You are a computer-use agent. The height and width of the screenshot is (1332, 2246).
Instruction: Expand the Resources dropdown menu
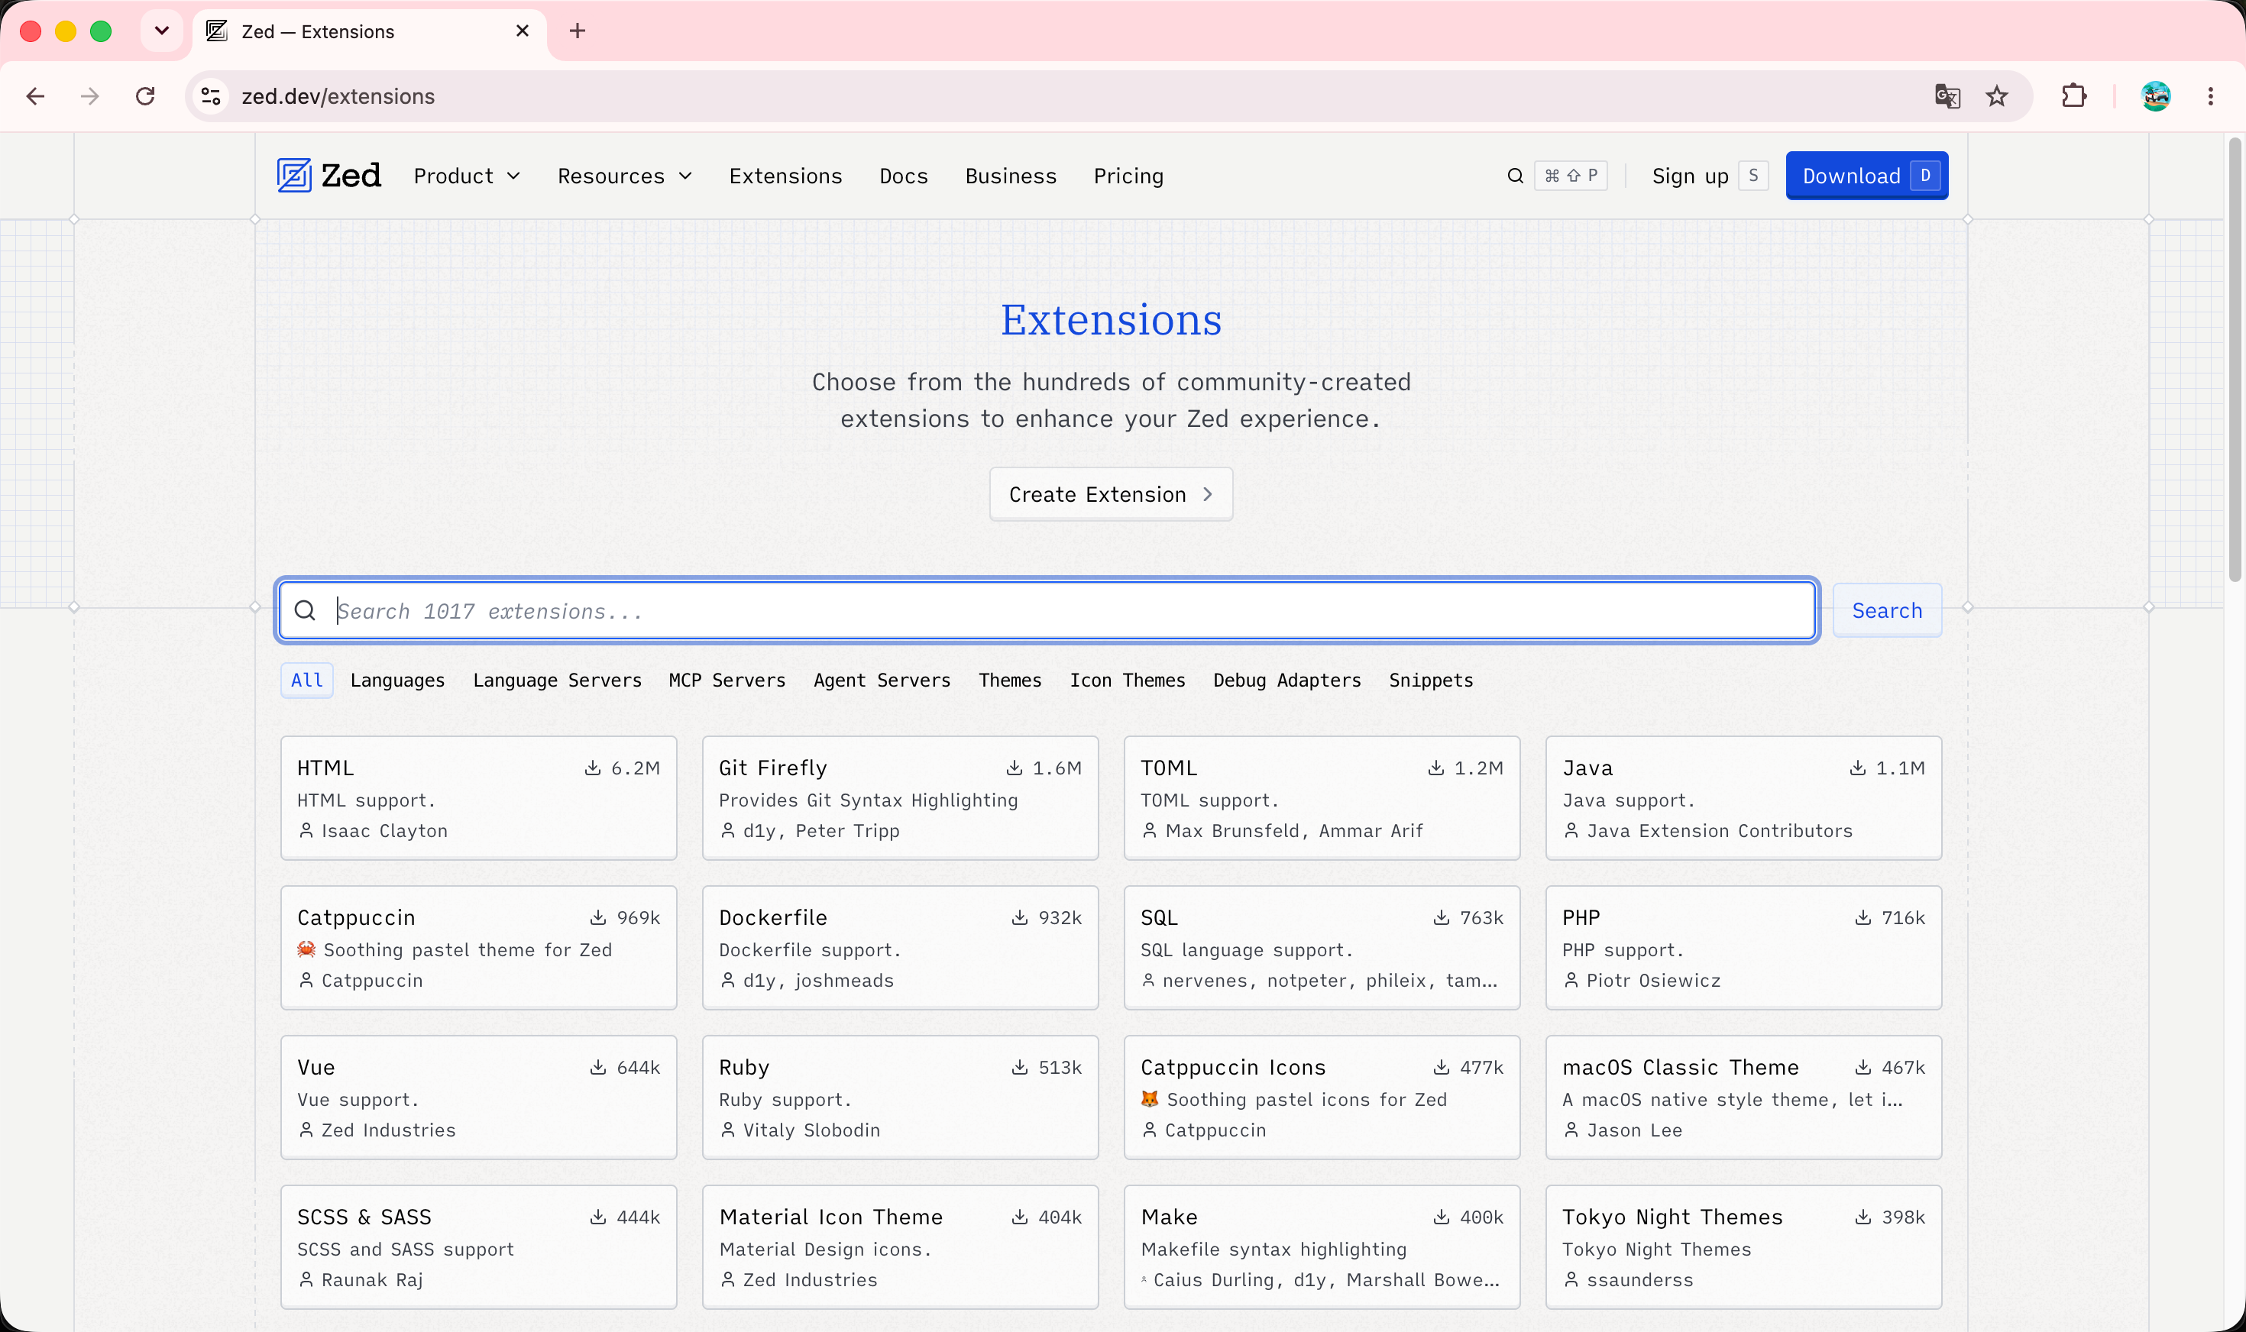pyautogui.click(x=625, y=176)
